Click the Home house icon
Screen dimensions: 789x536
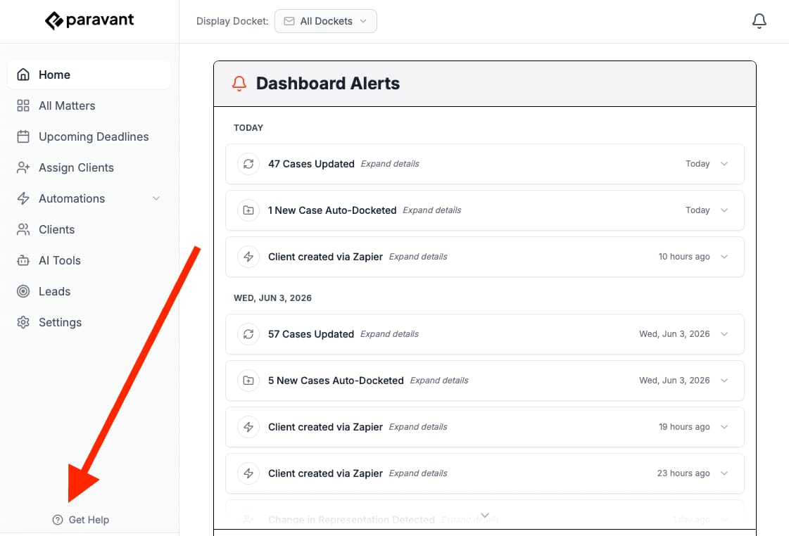[x=23, y=75]
